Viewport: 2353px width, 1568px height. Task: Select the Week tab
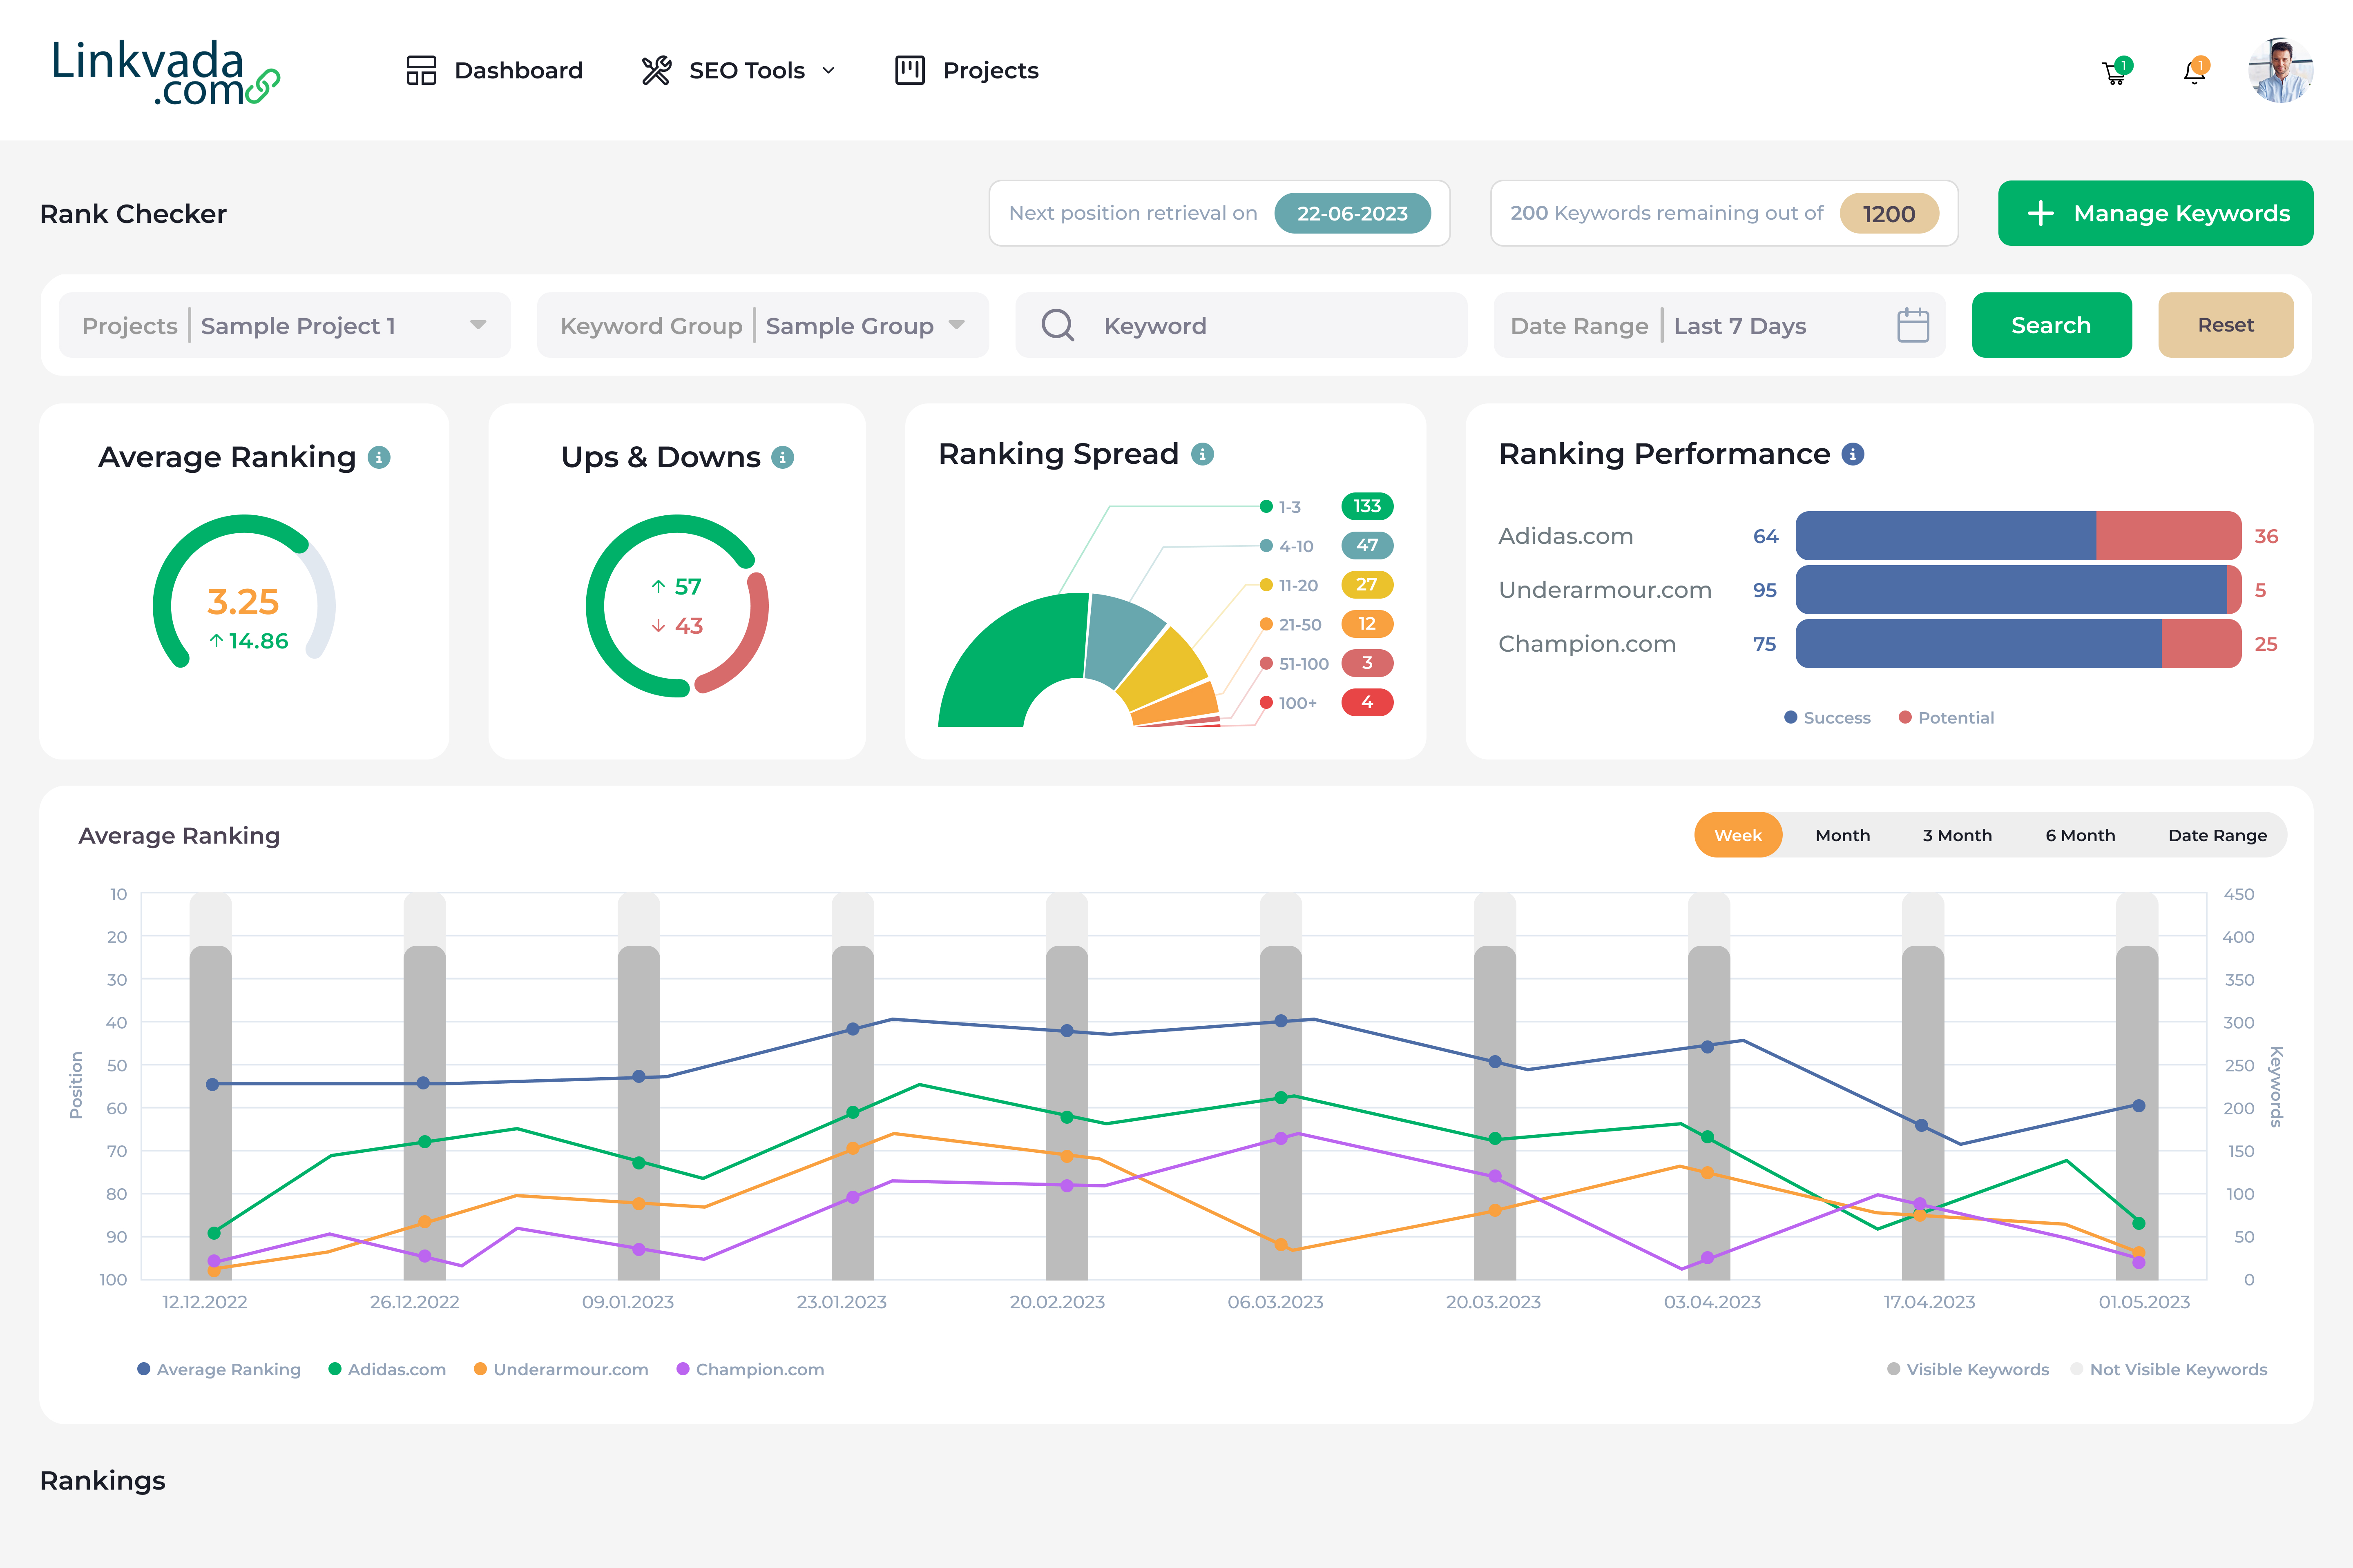click(x=1738, y=835)
